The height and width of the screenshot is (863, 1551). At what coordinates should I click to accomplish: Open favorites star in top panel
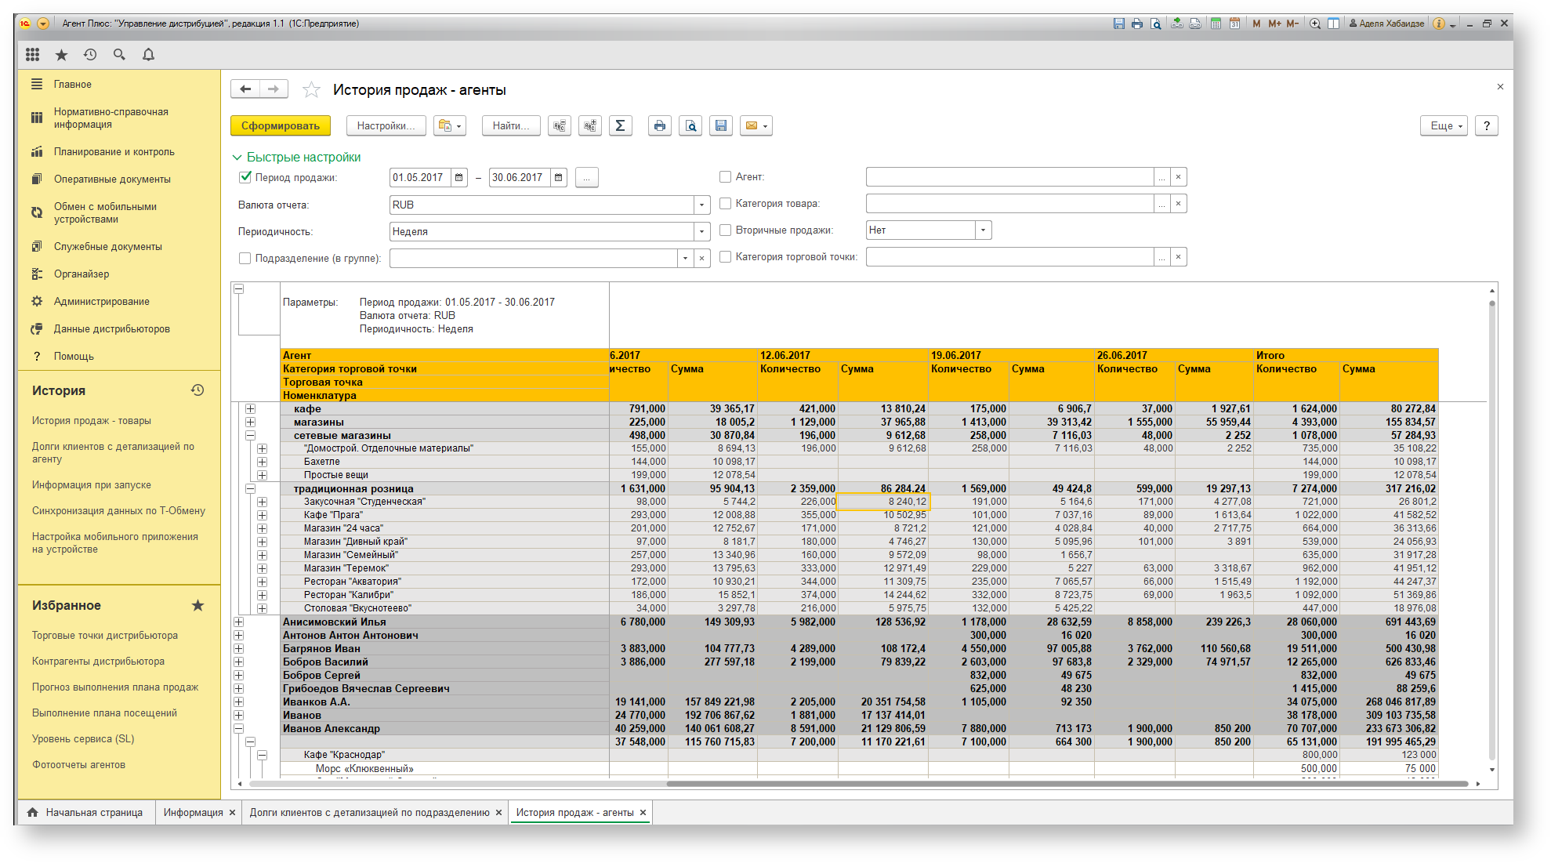61,54
